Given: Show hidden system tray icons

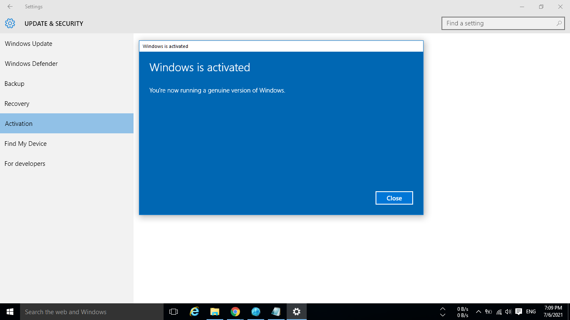Looking at the screenshot, I should [479, 312].
